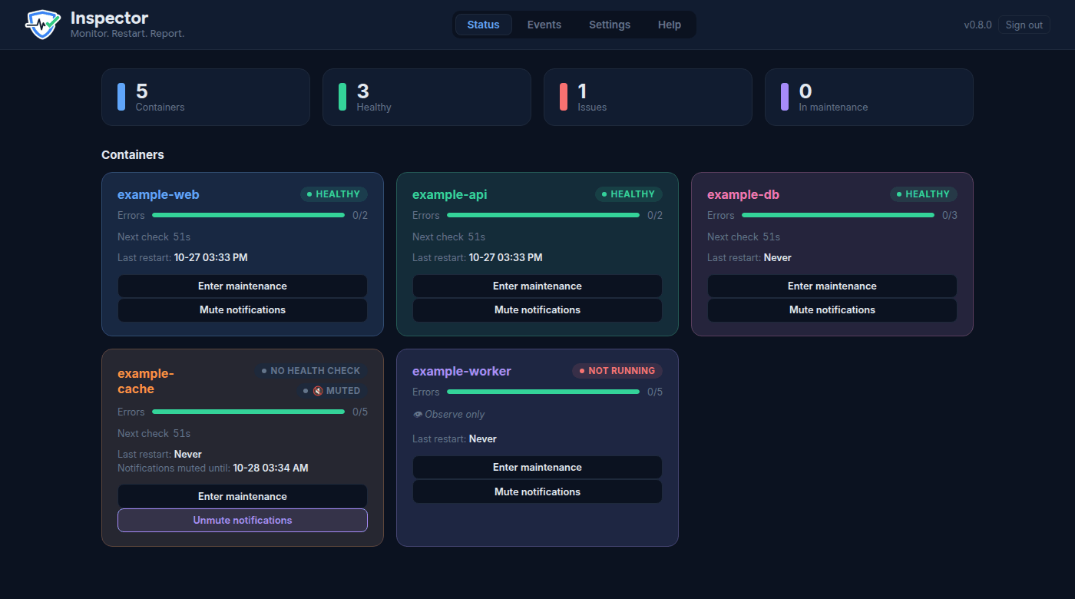Click the example-db container name
This screenshot has width=1075, height=599.
[743, 194]
